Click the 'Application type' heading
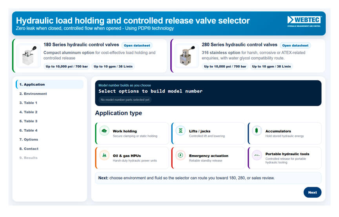This screenshot has height=217, width=339. pyautogui.click(x=118, y=113)
